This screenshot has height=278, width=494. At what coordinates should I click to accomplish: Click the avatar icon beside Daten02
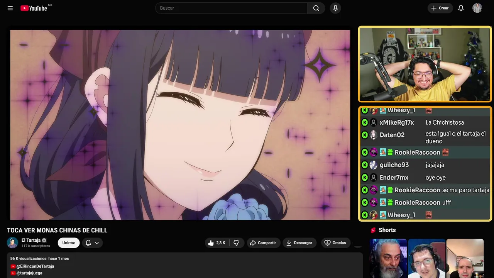373,135
